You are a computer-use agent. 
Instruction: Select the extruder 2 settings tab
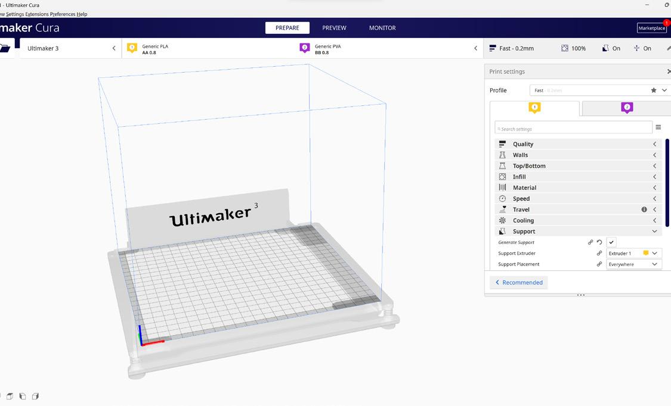coord(626,108)
